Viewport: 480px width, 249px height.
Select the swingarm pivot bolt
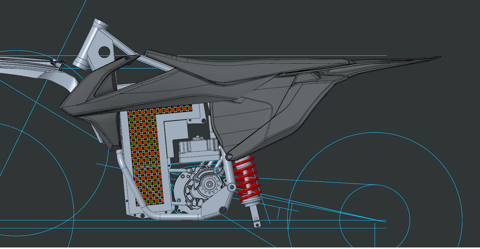click(x=231, y=187)
